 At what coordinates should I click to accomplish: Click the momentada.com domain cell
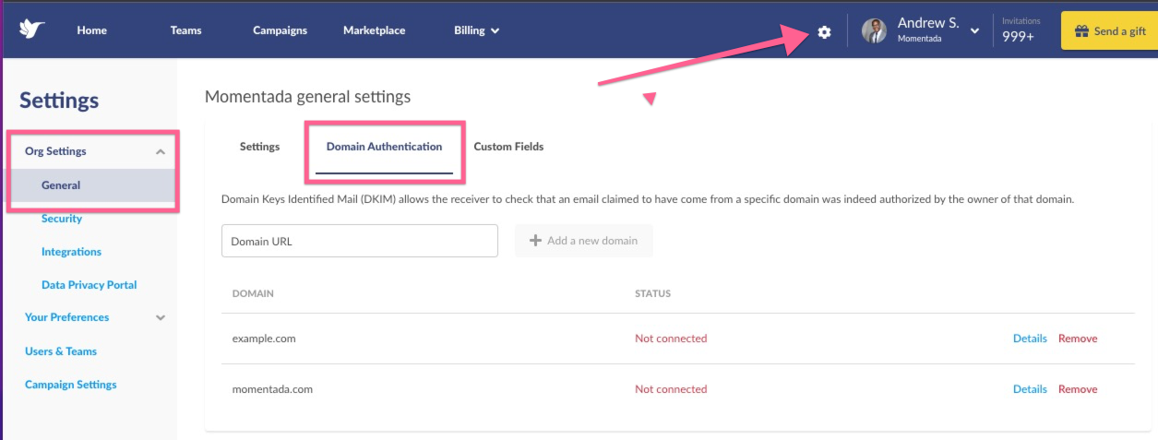click(272, 389)
